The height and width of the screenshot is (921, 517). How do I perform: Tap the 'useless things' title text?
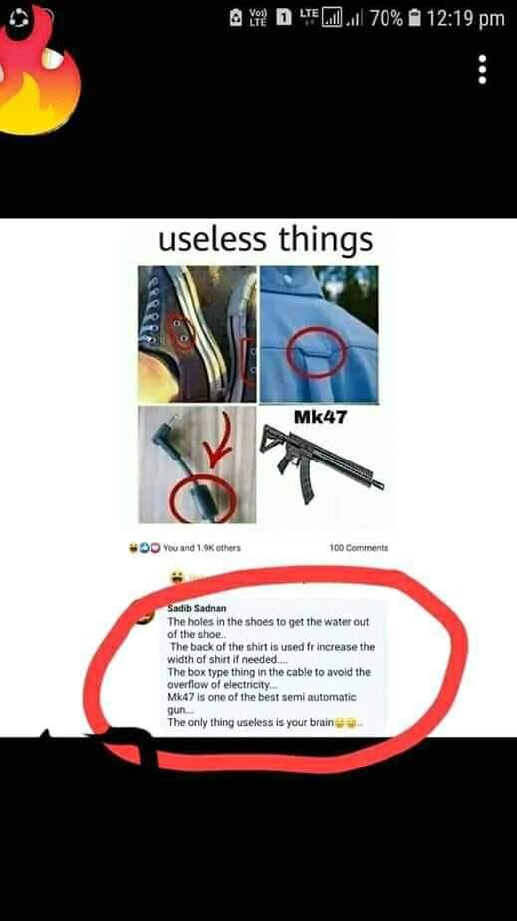point(265,239)
